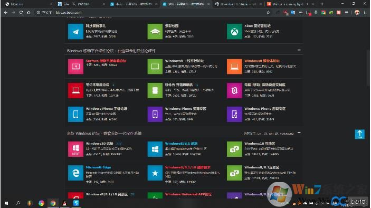
Task: Open the green Windows8 tablet tile
Action: point(155,67)
